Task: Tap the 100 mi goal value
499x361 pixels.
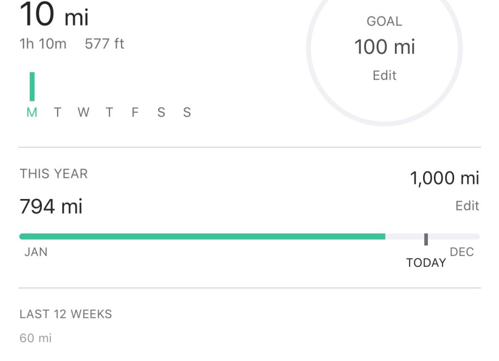Action: (x=385, y=47)
